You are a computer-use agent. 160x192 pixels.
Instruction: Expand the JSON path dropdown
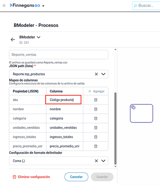pos(103,74)
